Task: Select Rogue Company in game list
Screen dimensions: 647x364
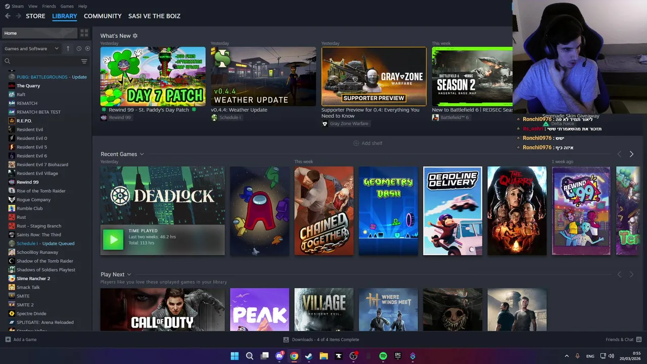Action: click(33, 200)
